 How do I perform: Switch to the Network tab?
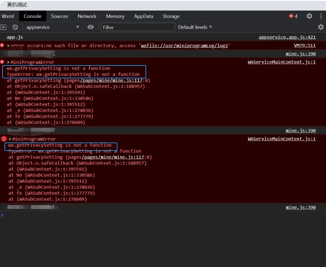87,16
